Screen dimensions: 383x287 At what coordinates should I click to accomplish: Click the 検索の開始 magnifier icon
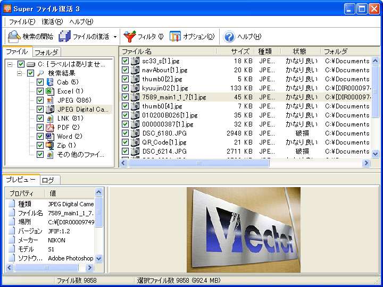(14, 37)
